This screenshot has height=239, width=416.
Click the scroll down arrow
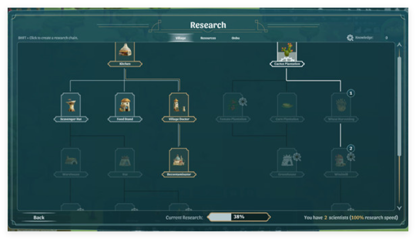[x=400, y=207]
